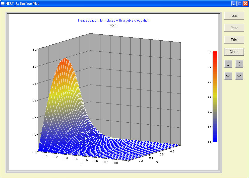Click the greyed-out Prev button
Screen dimensions: 249x178
pos(234,28)
